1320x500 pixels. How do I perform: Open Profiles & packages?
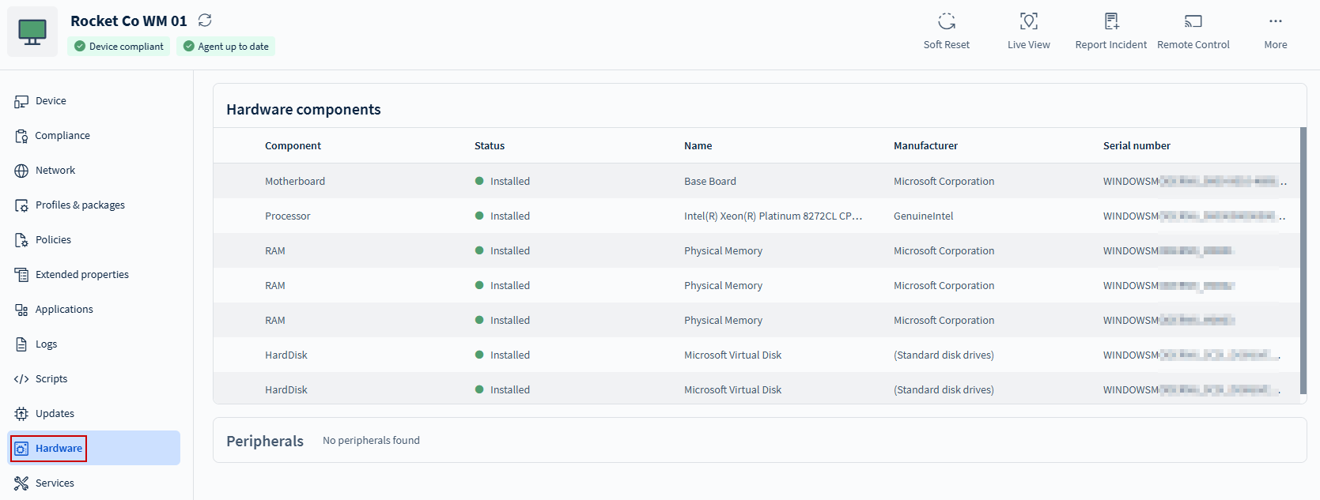[x=80, y=205]
